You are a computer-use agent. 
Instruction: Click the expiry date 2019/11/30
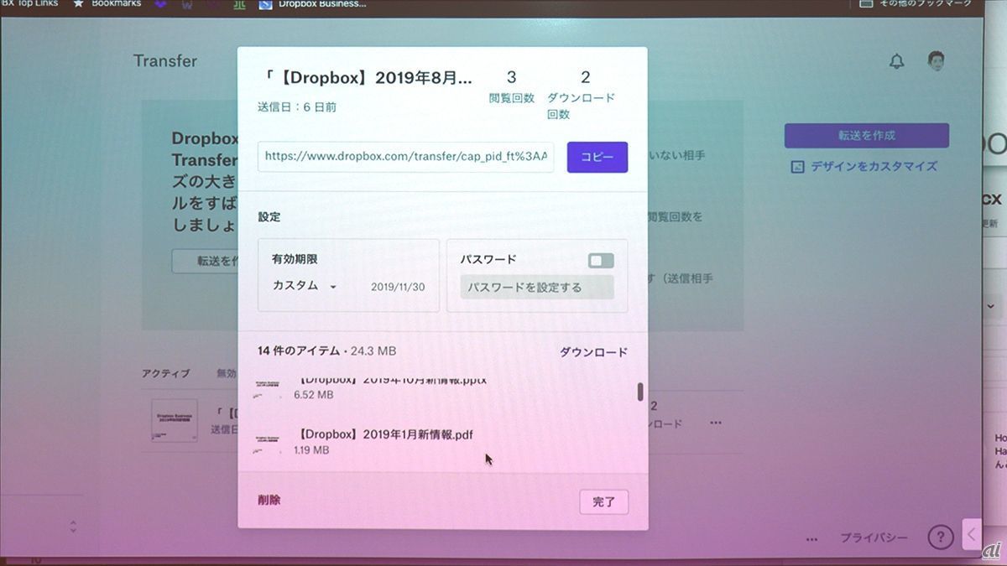coord(398,287)
